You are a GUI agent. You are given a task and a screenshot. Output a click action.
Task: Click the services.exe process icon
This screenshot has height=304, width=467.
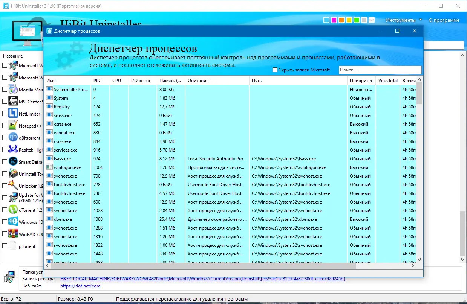(x=49, y=150)
